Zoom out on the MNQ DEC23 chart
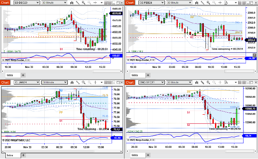The width and height of the screenshot is (258, 159). point(214,82)
